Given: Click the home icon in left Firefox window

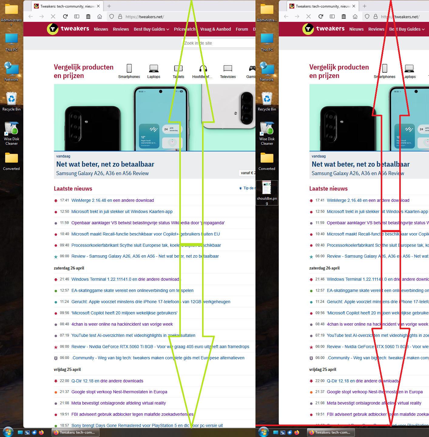Looking at the screenshot, I should (x=100, y=16).
